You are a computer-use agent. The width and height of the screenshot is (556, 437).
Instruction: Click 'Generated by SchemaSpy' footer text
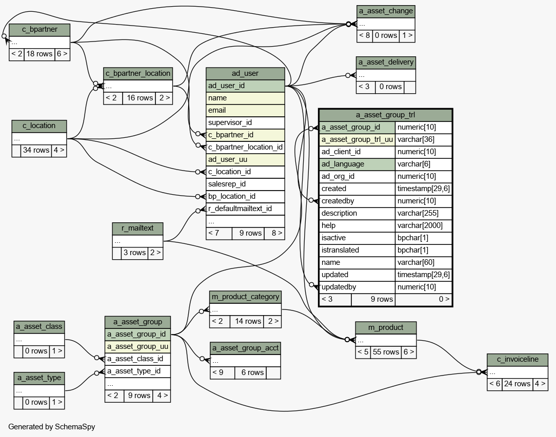[x=52, y=427]
